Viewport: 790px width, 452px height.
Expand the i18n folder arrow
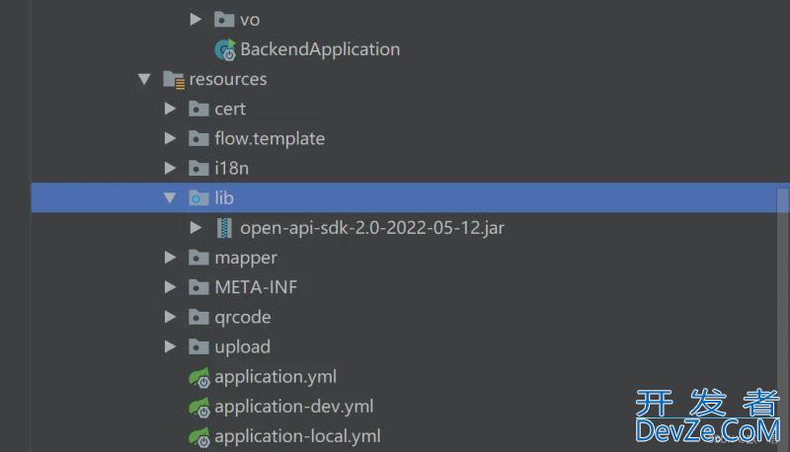[x=170, y=168]
